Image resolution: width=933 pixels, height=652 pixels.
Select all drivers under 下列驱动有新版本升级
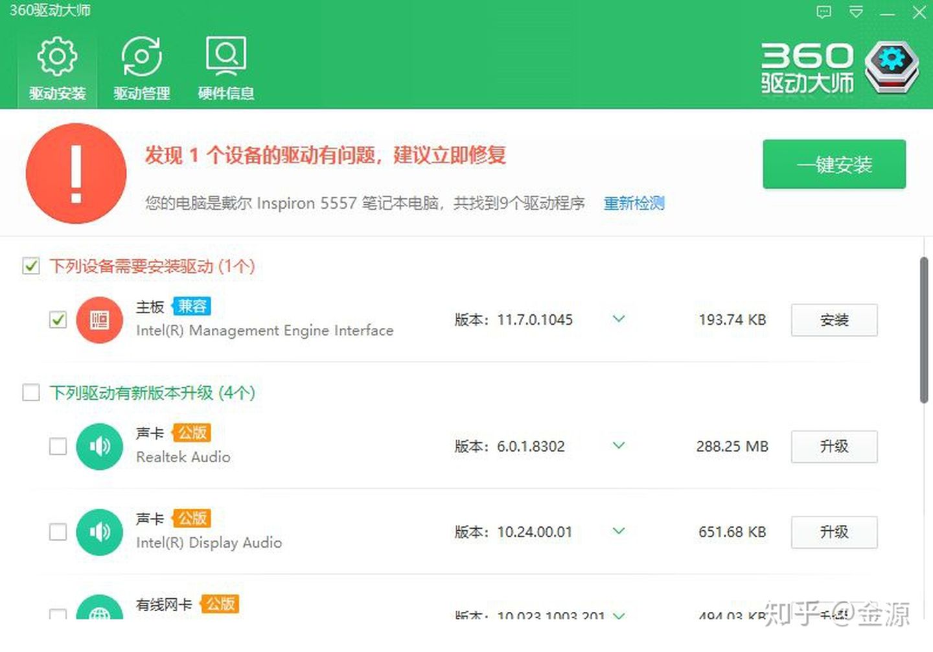click(31, 393)
